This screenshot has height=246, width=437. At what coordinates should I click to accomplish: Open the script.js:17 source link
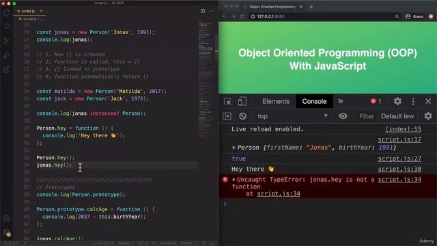click(x=399, y=139)
